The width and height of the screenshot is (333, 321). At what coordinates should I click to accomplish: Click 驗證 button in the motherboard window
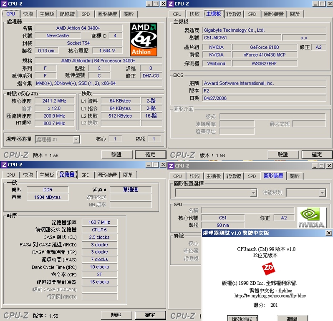point(283,155)
